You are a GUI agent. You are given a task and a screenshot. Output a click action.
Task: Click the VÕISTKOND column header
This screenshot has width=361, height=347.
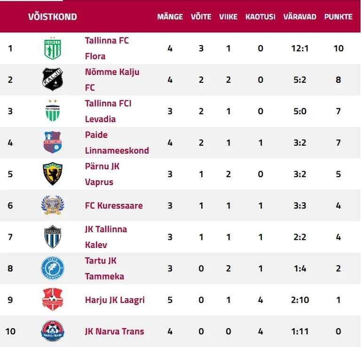click(x=53, y=16)
